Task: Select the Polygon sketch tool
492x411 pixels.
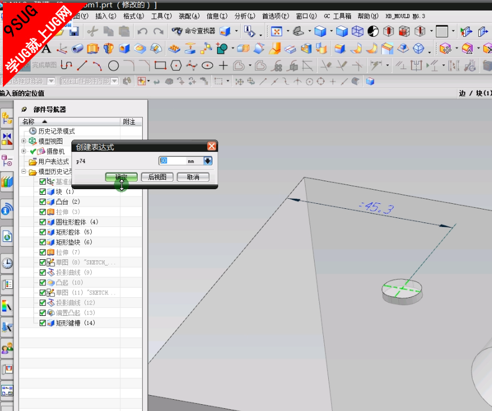Action: pos(176,66)
